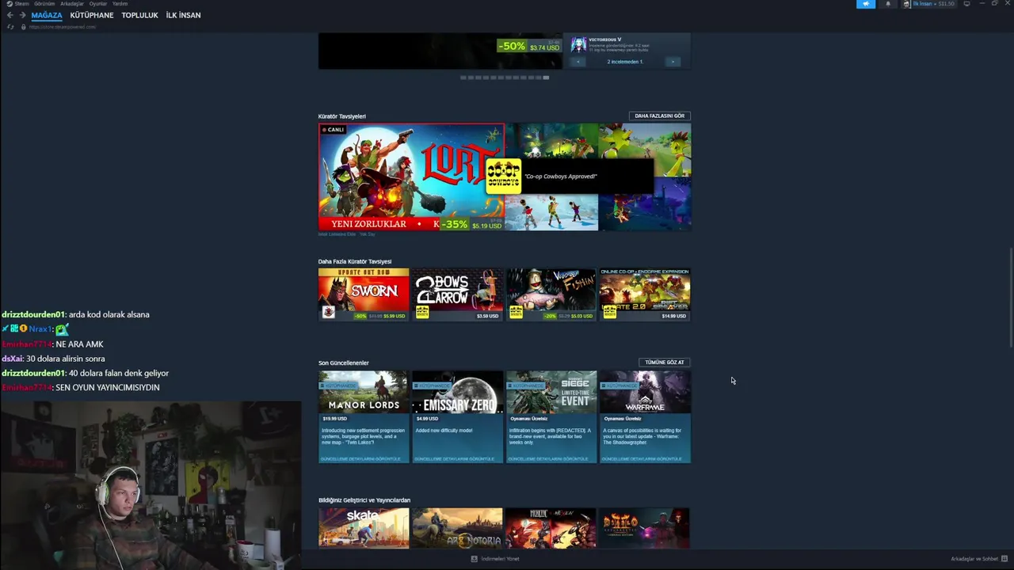This screenshot has width=1014, height=570.
Task: Click the friends chat icon at bottom right
Action: (x=1004, y=559)
